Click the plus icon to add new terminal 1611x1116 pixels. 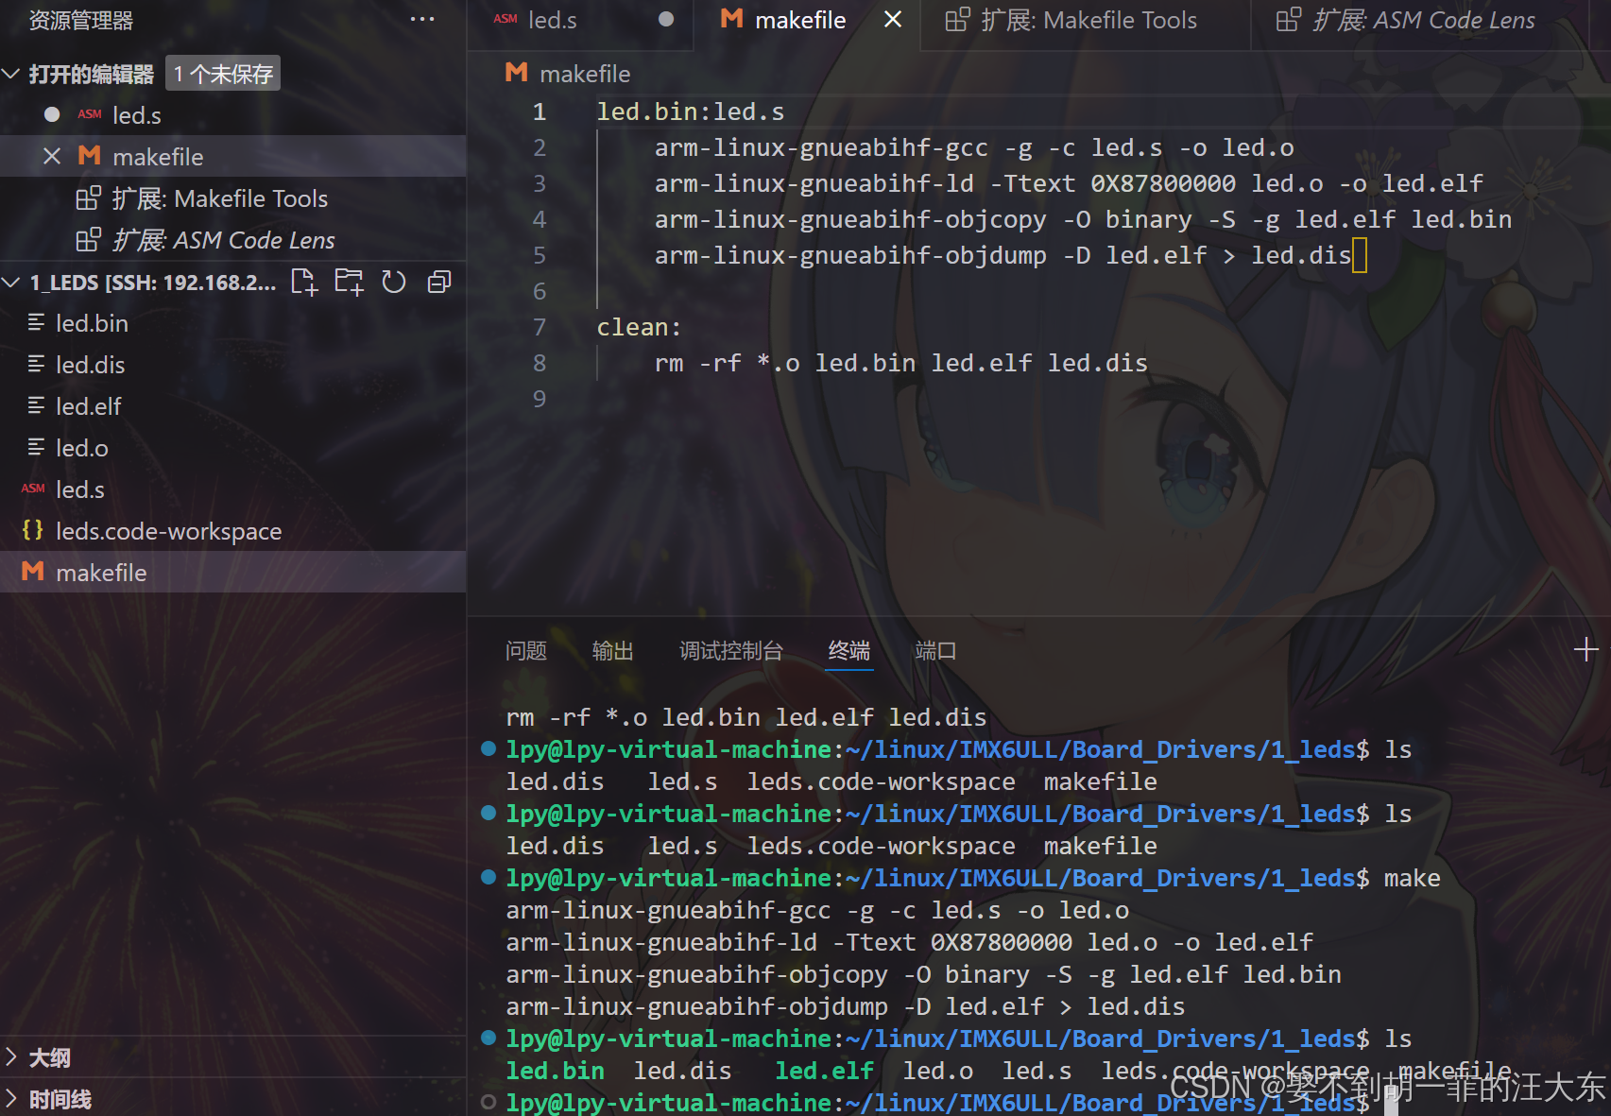(x=1586, y=649)
